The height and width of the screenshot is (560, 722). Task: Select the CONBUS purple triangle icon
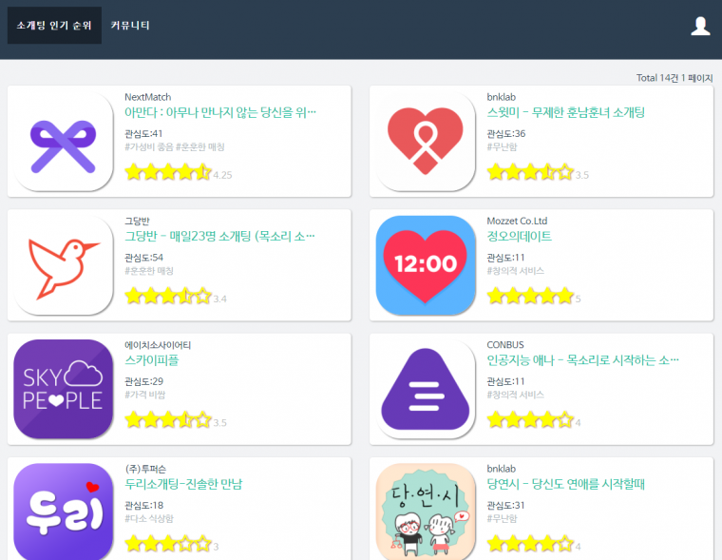click(426, 389)
